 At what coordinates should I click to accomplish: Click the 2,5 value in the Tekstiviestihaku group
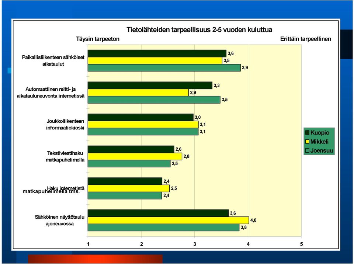tap(175, 163)
